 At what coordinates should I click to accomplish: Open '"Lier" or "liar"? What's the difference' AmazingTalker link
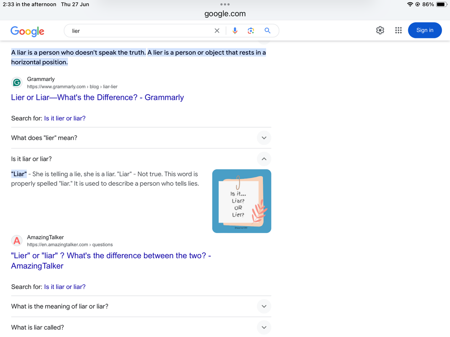pyautogui.click(x=111, y=260)
